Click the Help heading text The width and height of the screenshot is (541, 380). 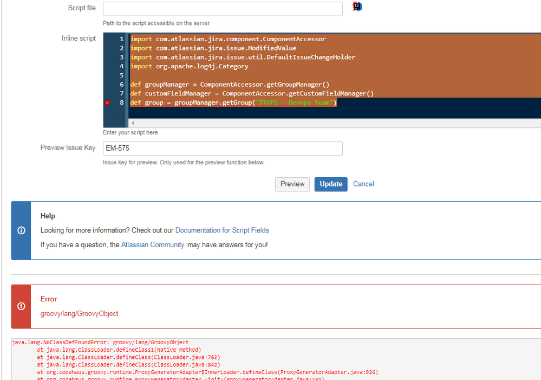(x=48, y=216)
